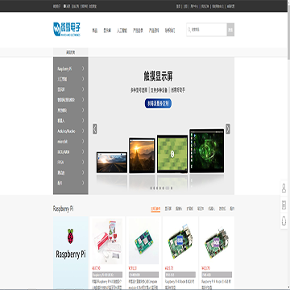
Task: Select the last carousel indicator dot
Action: (x=172, y=188)
